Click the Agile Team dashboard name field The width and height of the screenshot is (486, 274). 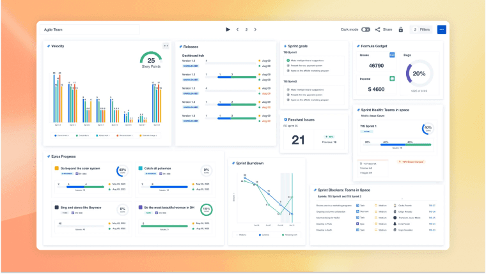pyautogui.click(x=90, y=30)
